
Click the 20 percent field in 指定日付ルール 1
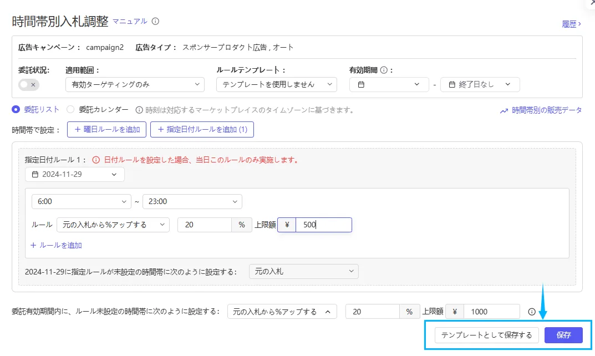205,225
